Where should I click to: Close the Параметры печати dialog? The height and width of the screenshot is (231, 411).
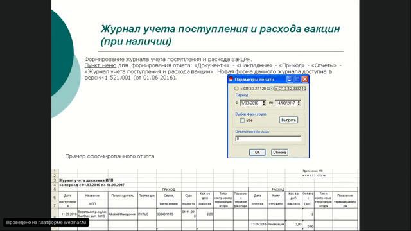[304, 79]
